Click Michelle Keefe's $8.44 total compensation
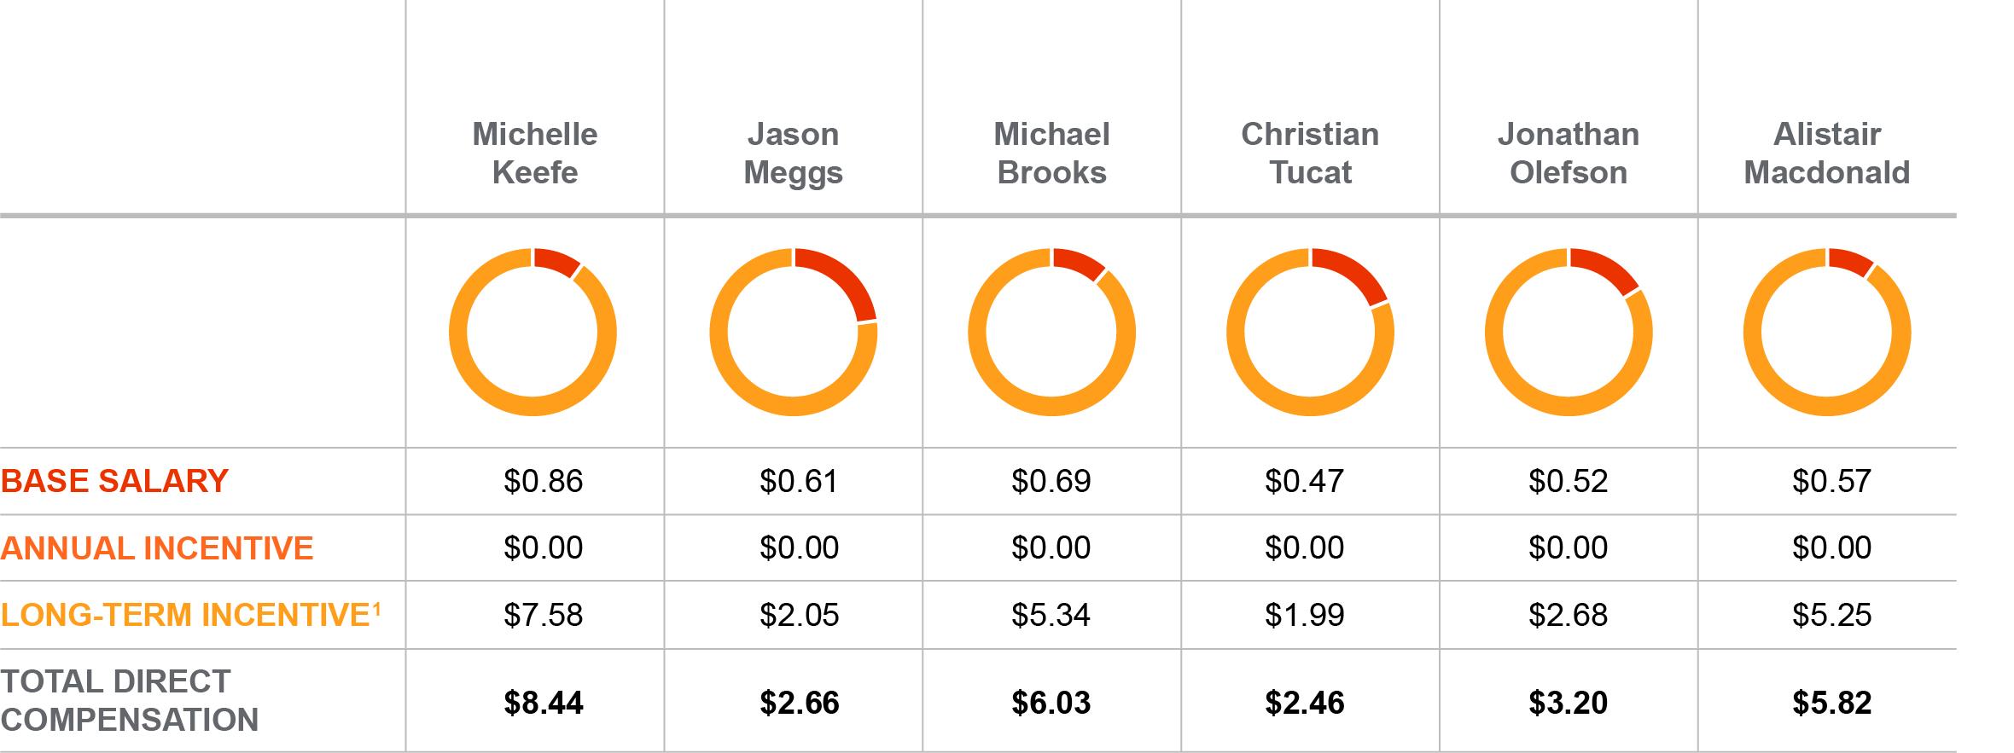 544,703
